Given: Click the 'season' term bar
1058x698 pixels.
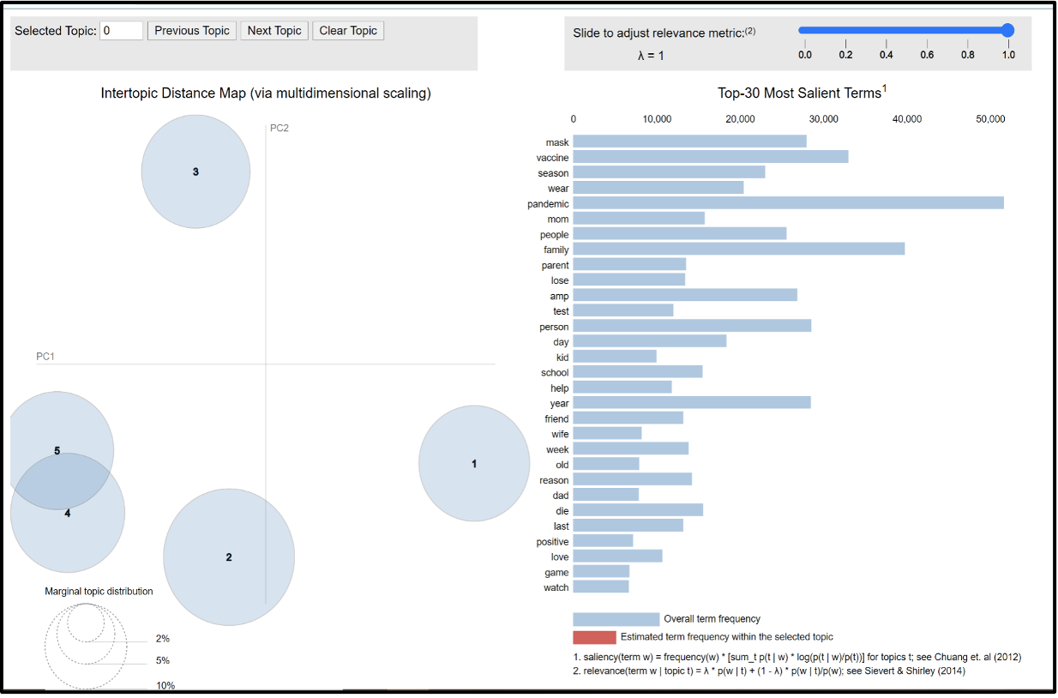Looking at the screenshot, I should pyautogui.click(x=669, y=172).
